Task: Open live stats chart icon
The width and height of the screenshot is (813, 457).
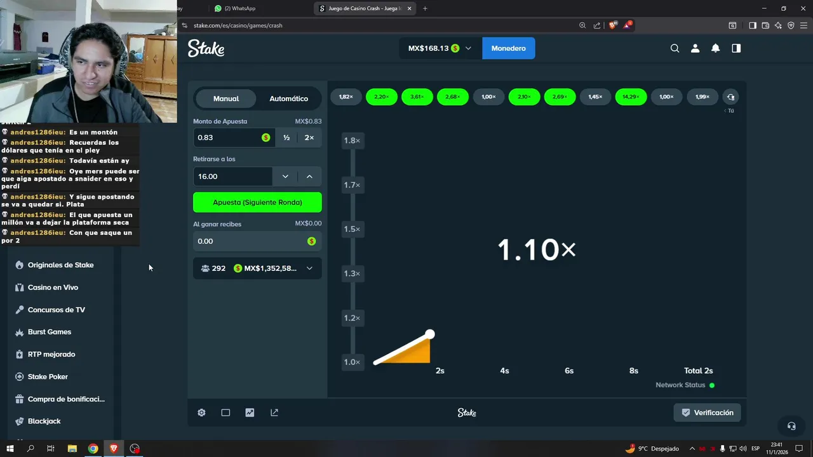Action: (x=250, y=413)
